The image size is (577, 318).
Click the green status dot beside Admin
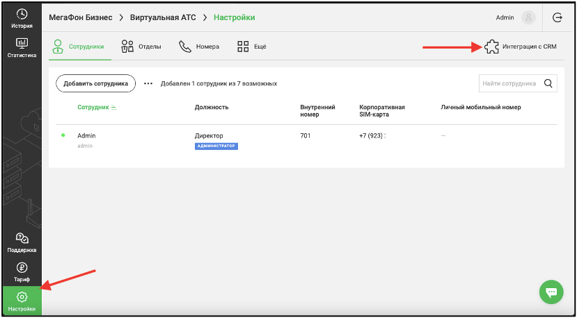pos(63,135)
